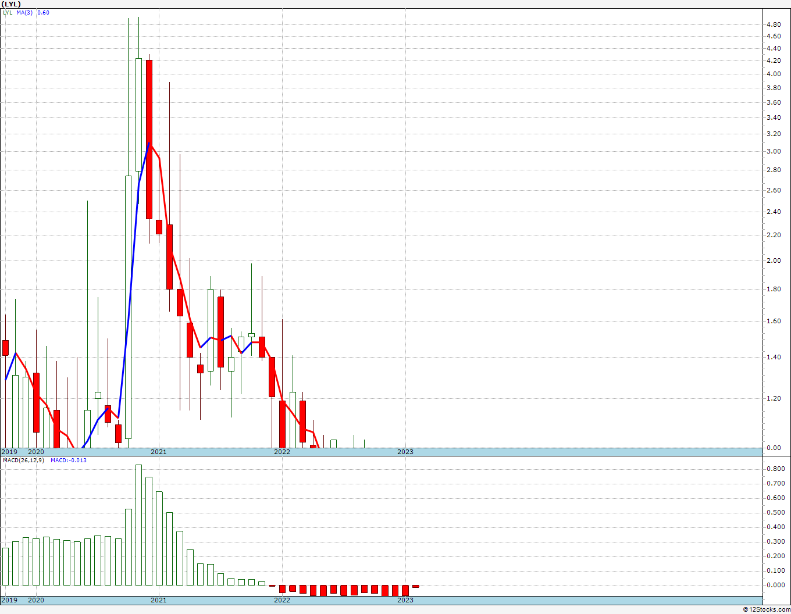
Task: Click 2019 on the price chart timeline
Action: [x=9, y=452]
